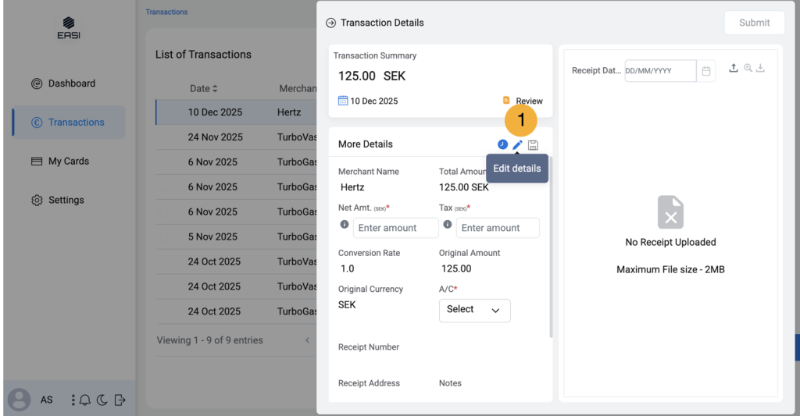Click the Net Amt. amount field

click(x=396, y=228)
